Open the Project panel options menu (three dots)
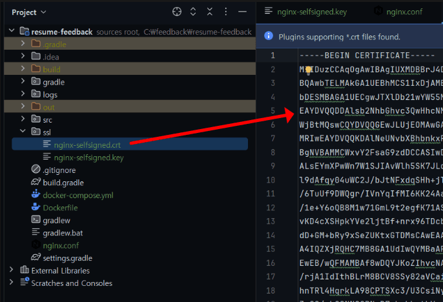Viewport: 443px width, 302px height. pos(225,12)
